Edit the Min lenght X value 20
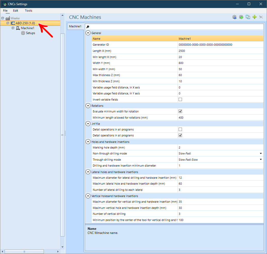Viewport: 267px width, 254px height. (220, 57)
